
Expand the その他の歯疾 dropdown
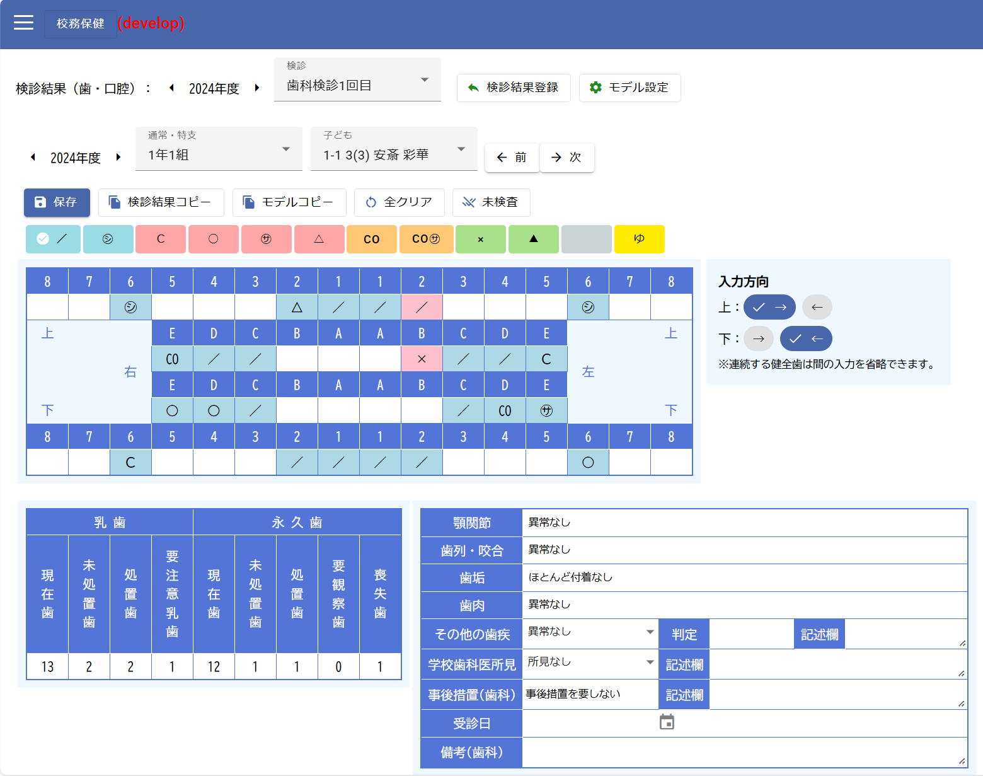click(x=590, y=632)
